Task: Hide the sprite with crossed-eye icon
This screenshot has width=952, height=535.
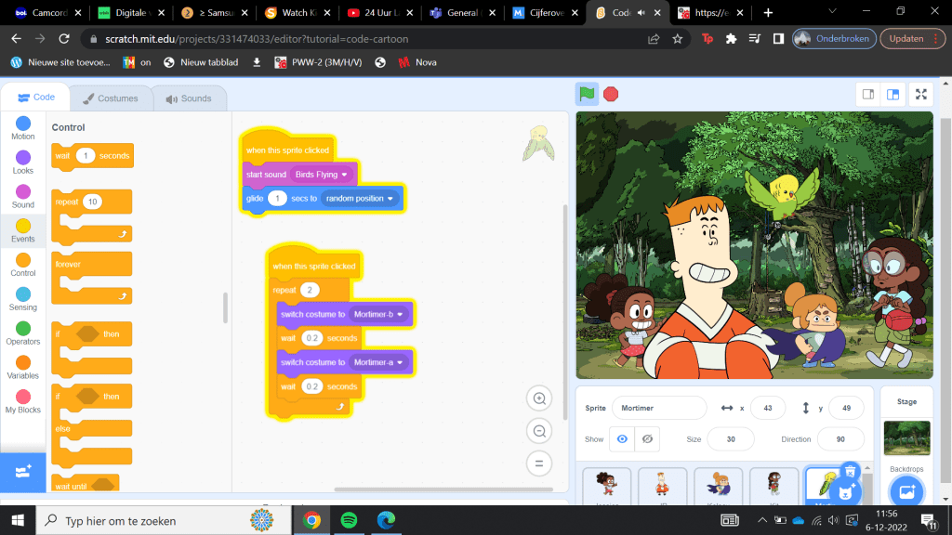Action: pyautogui.click(x=648, y=438)
